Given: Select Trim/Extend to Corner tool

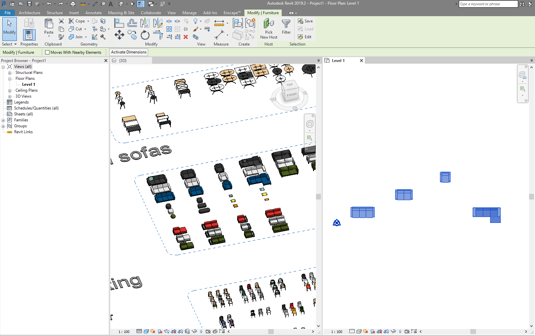Looking at the screenshot, I should [x=158, y=35].
